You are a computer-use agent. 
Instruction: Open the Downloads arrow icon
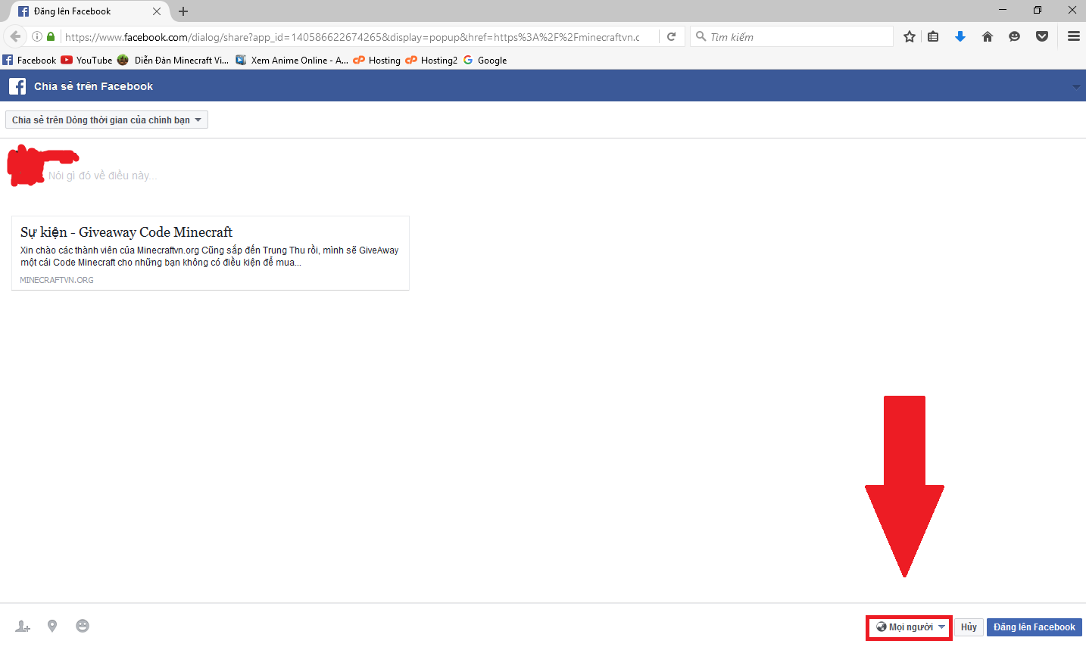[x=960, y=36]
